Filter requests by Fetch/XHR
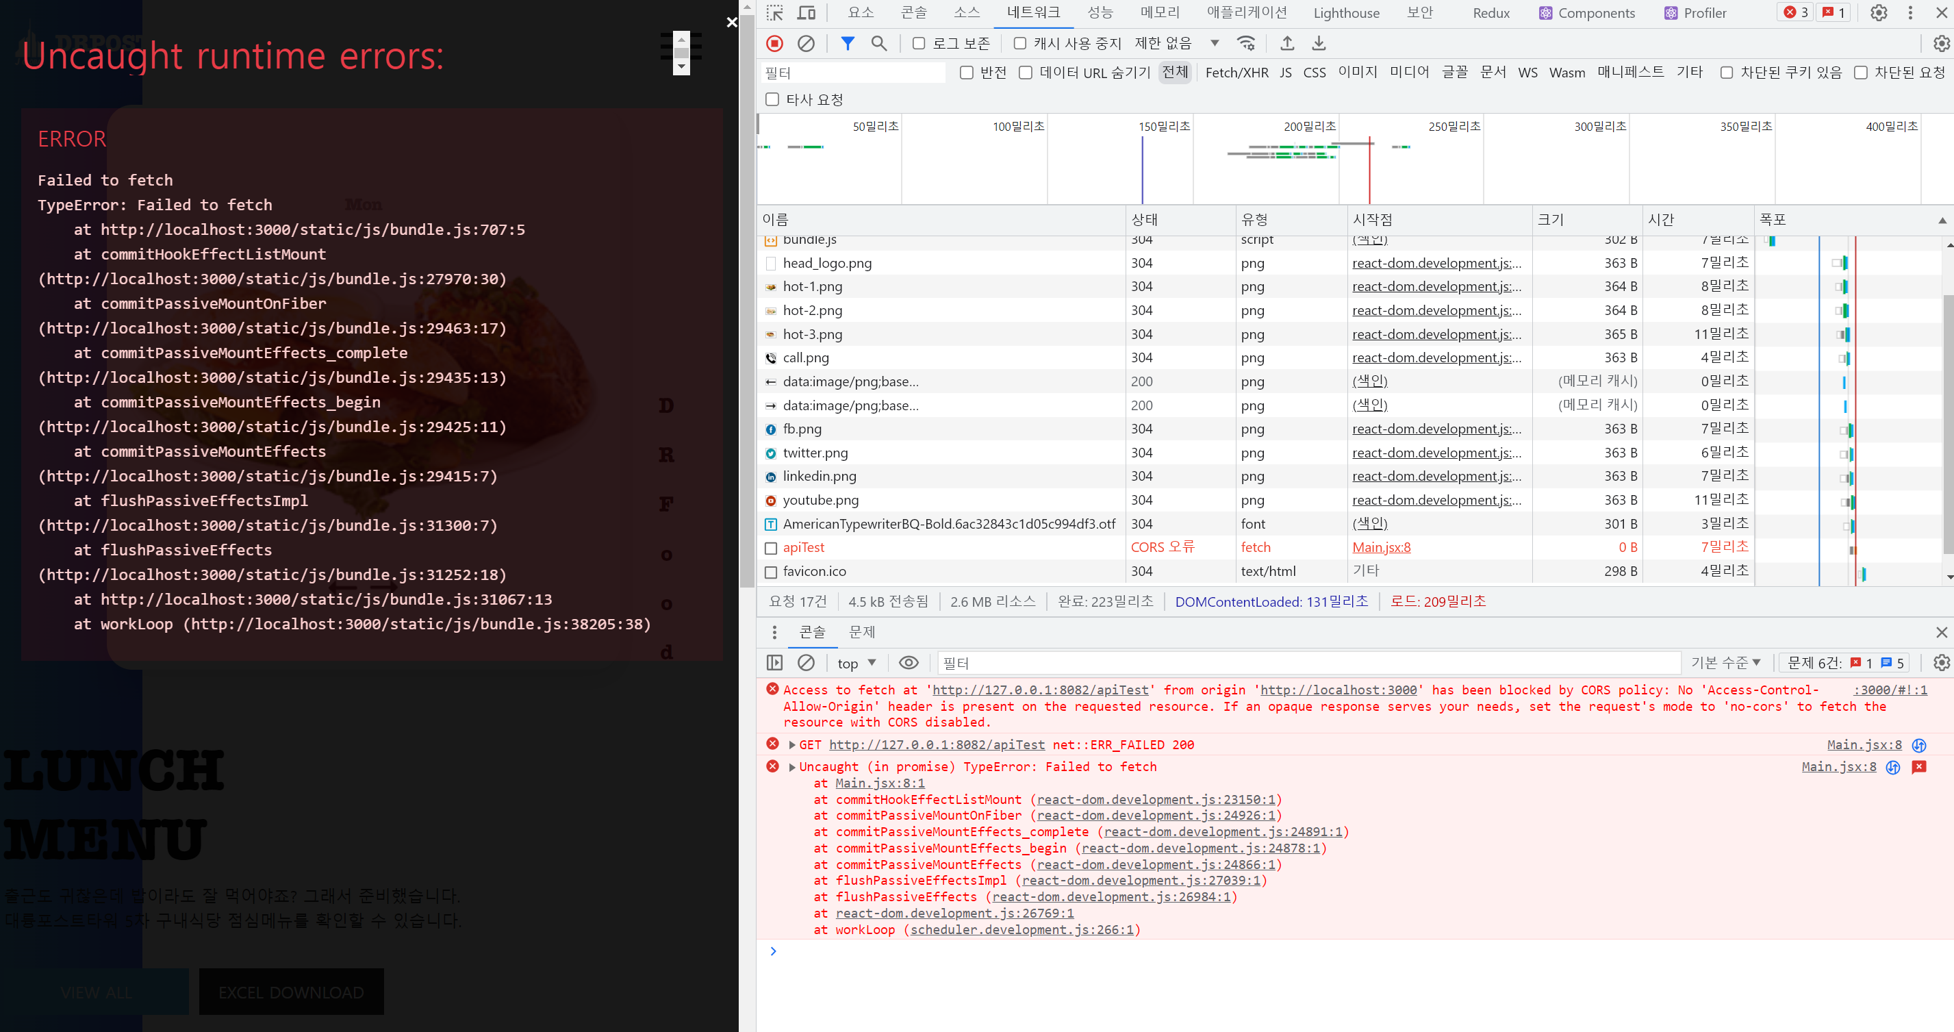Viewport: 1954px width, 1032px height. coord(1236,73)
